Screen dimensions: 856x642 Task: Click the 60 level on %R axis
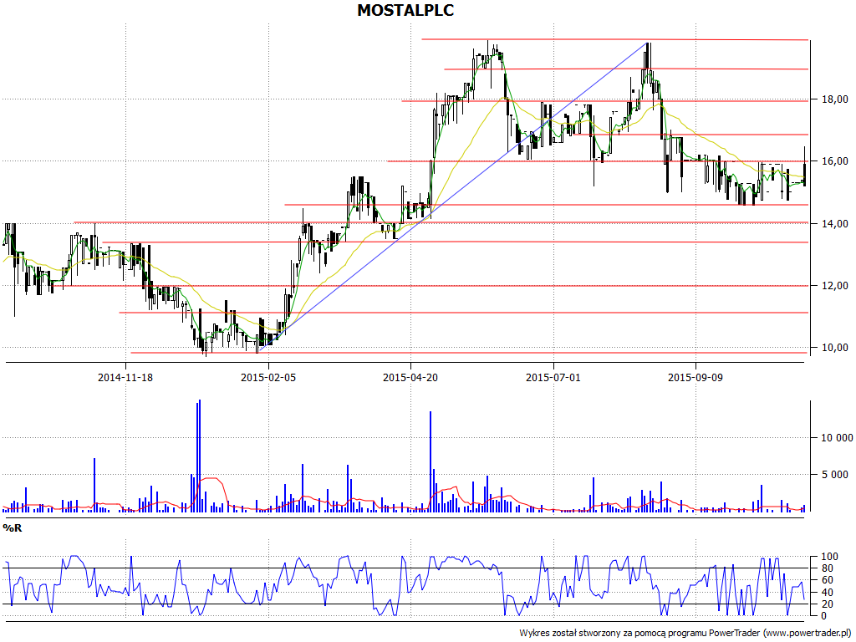(x=827, y=580)
